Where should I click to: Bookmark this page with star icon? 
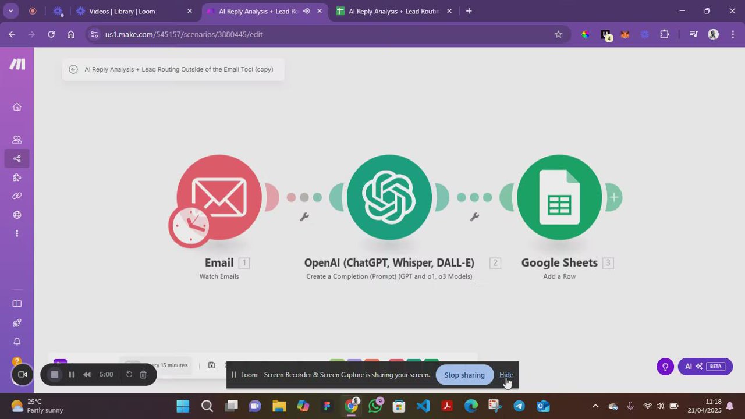tap(558, 34)
